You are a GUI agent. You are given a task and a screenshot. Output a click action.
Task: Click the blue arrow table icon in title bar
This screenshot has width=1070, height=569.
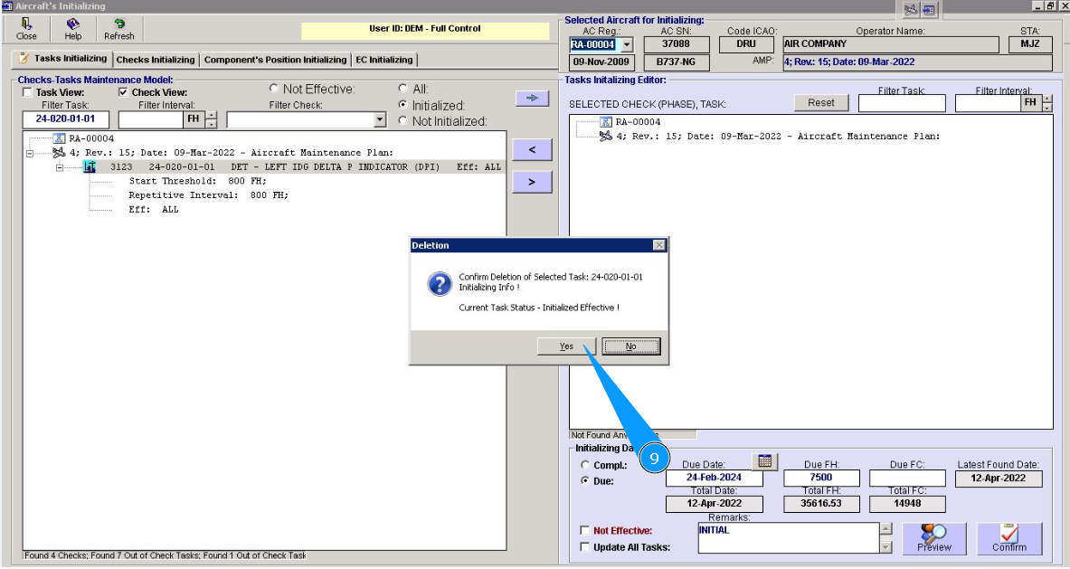[929, 10]
